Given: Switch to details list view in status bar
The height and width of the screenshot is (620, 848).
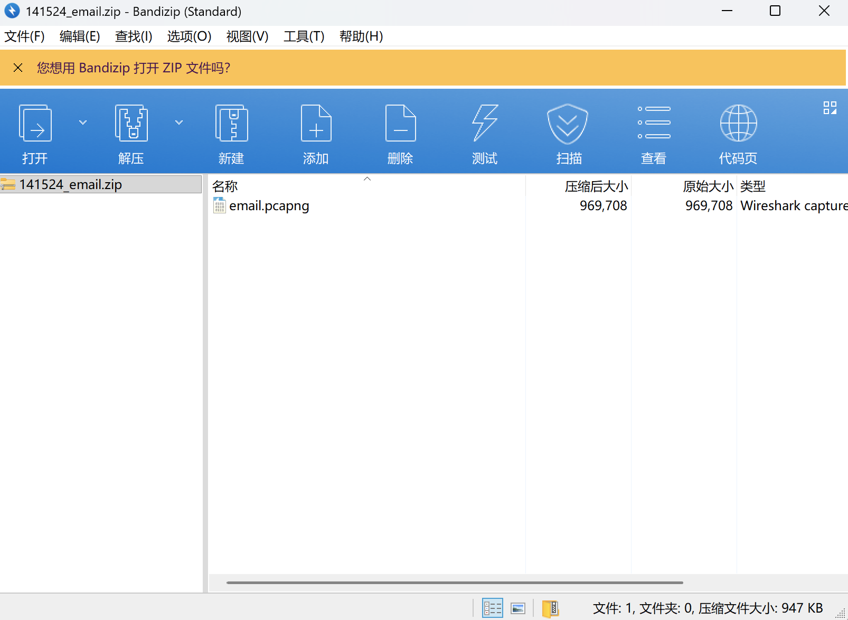Looking at the screenshot, I should click(x=493, y=608).
